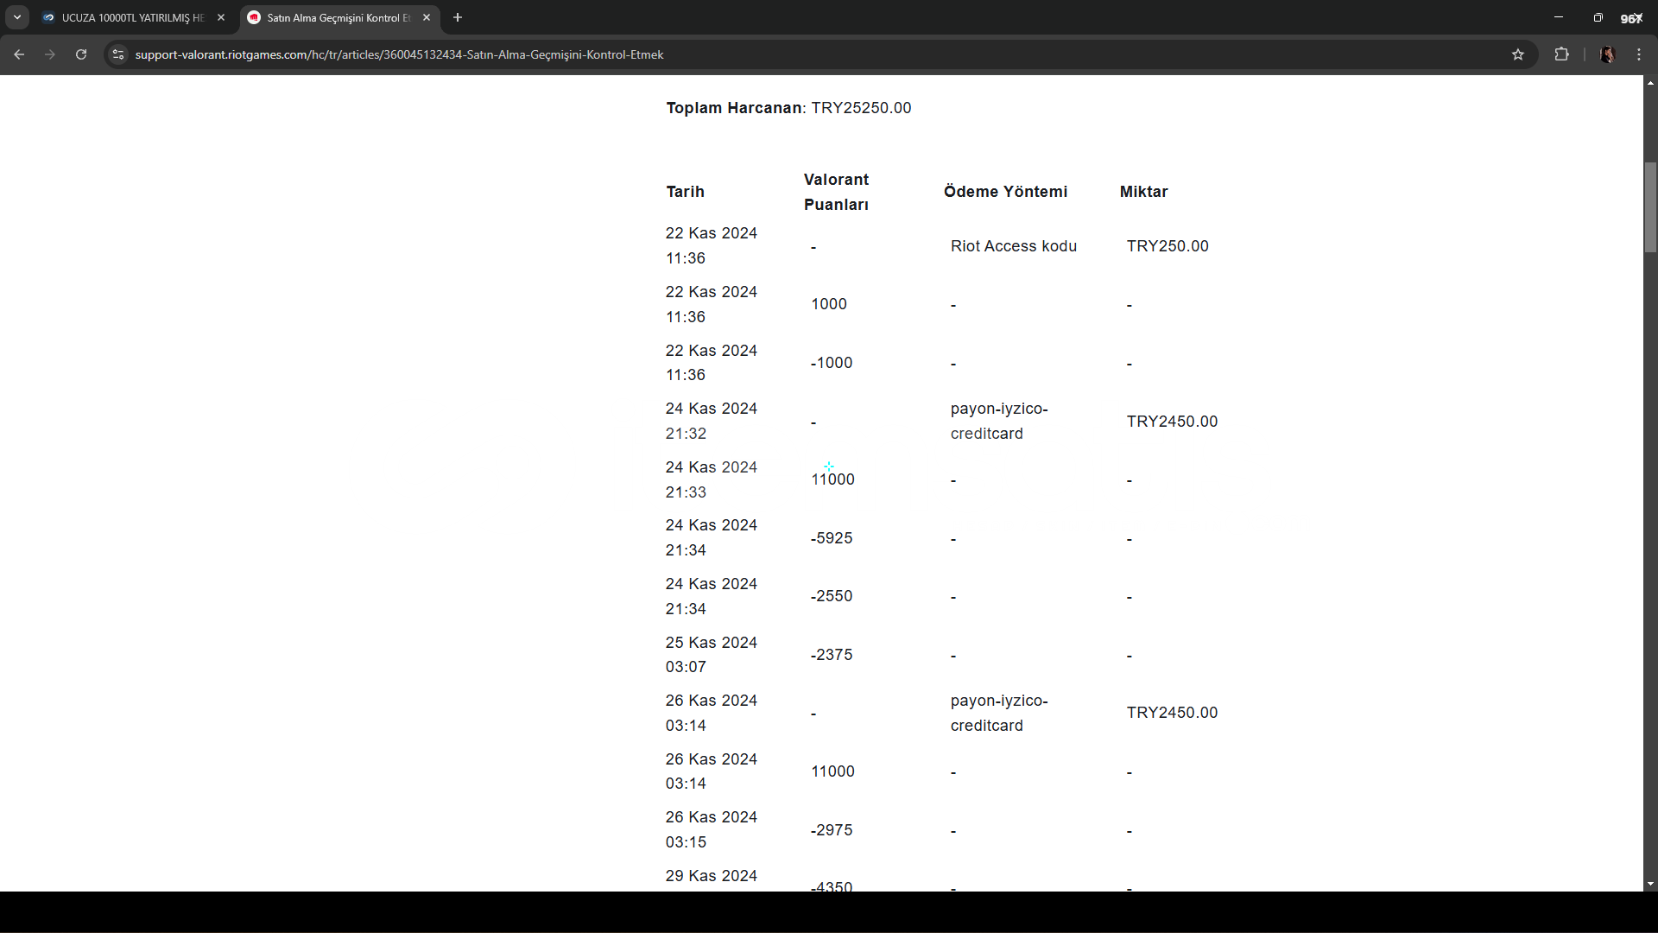The height and width of the screenshot is (933, 1658).
Task: Select the Satın Alma Geçmişini Kontrol tab
Action: (x=339, y=17)
